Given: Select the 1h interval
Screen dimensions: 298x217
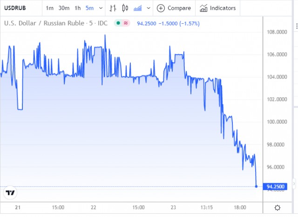Looking at the screenshot, I should (78, 8).
